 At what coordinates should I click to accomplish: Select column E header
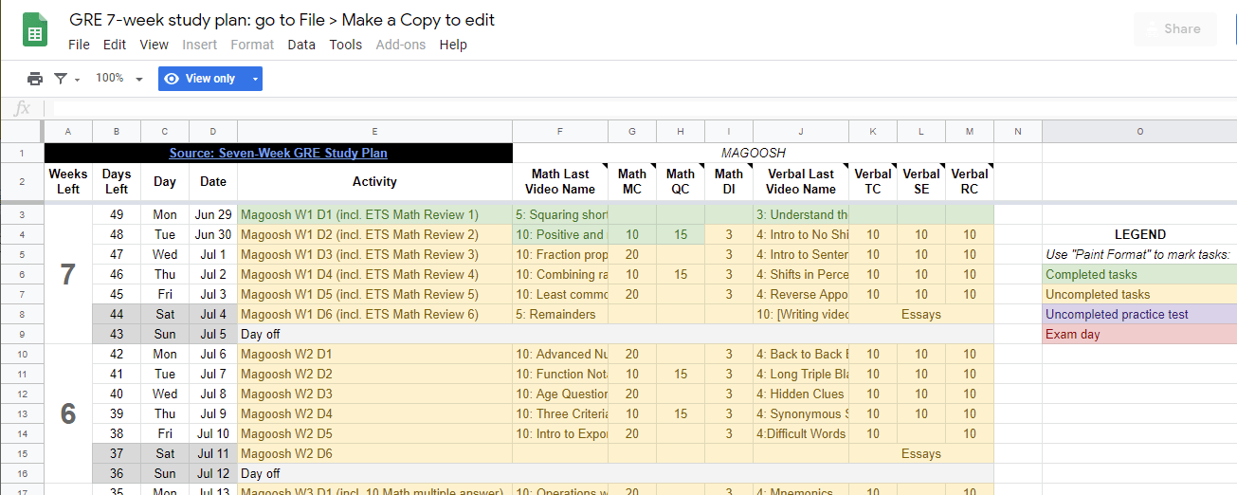pyautogui.click(x=374, y=131)
